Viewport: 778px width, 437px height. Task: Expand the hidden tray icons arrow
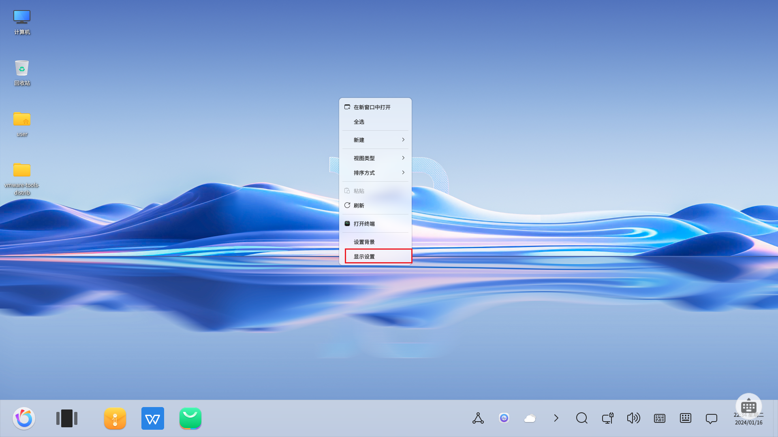click(556, 418)
